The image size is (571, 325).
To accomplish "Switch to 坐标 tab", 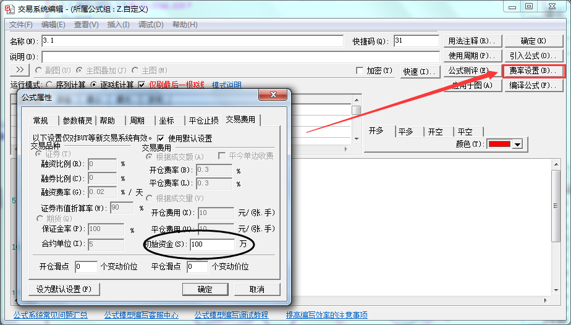I will coord(167,120).
